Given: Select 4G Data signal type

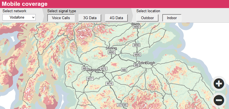Looking at the screenshot, I should click(116, 18).
